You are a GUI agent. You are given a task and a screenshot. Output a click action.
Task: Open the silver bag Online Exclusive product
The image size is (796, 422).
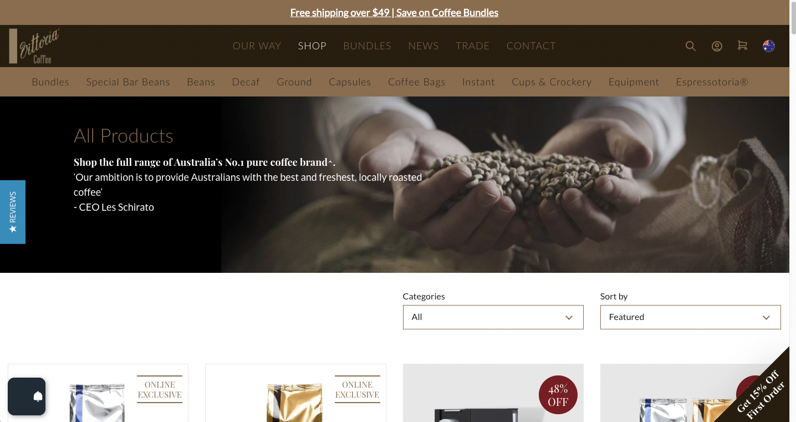pos(98,393)
